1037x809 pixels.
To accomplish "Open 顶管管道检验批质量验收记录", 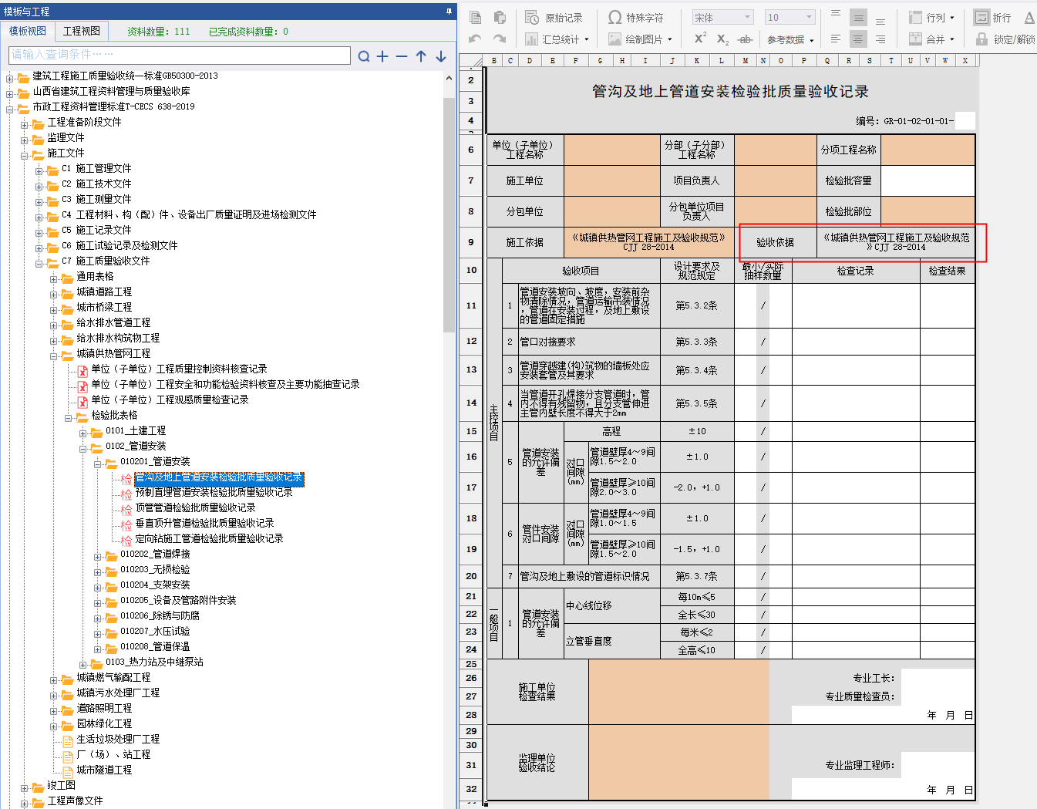I will (x=195, y=508).
